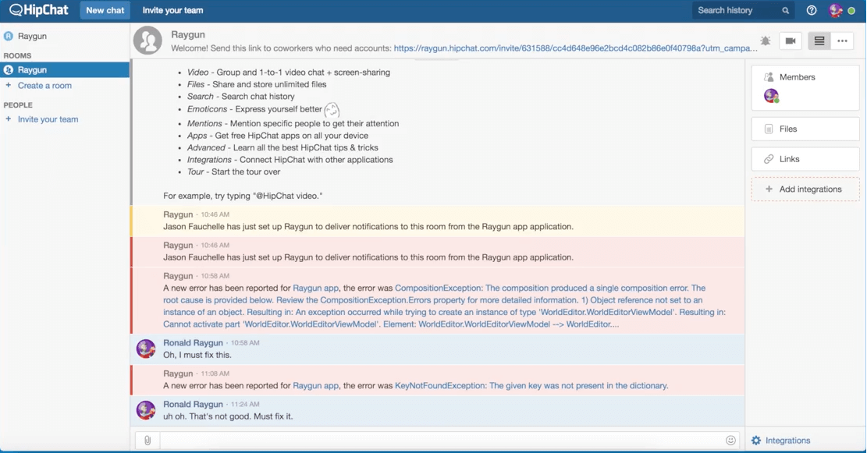This screenshot has width=867, height=453.
Task: Click the member avatar under Members
Action: pyautogui.click(x=771, y=96)
